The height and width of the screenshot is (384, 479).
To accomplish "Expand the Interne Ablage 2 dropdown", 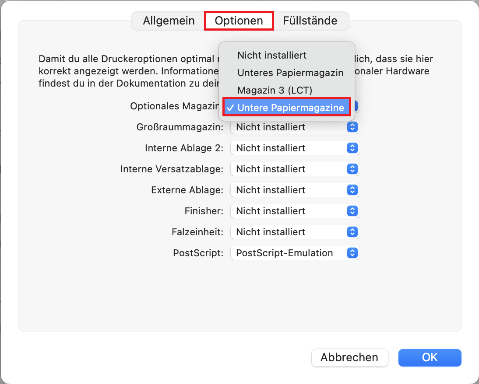I will pyautogui.click(x=294, y=148).
